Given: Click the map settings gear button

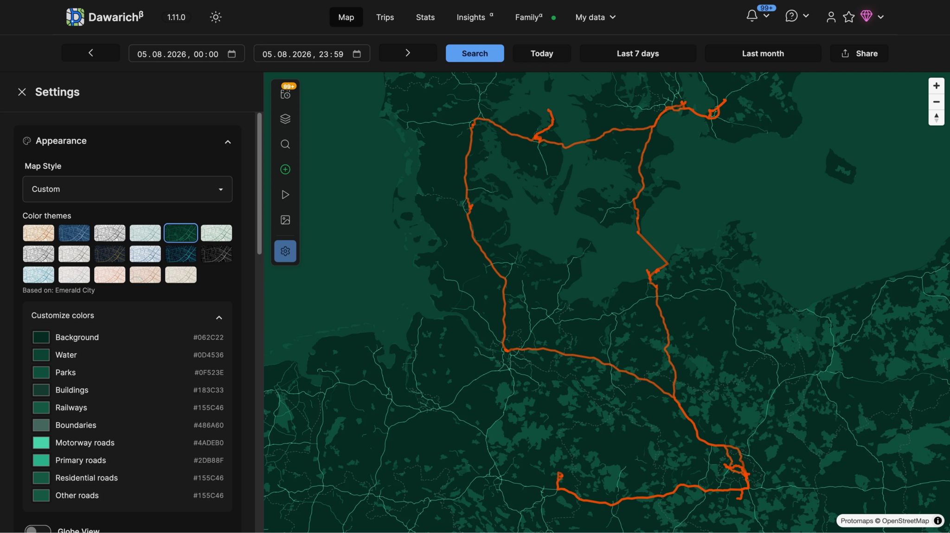Looking at the screenshot, I should click(285, 251).
